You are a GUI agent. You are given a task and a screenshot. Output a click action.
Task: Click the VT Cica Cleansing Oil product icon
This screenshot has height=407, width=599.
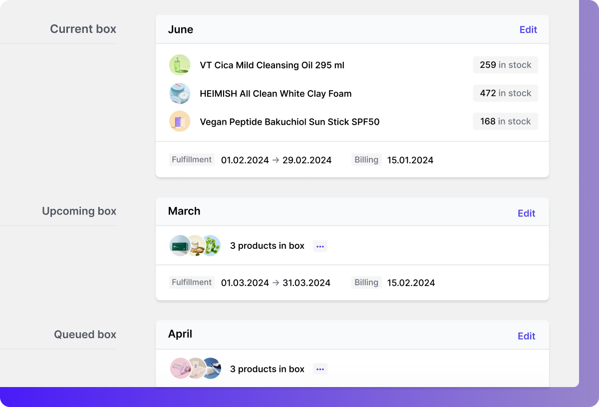point(180,65)
